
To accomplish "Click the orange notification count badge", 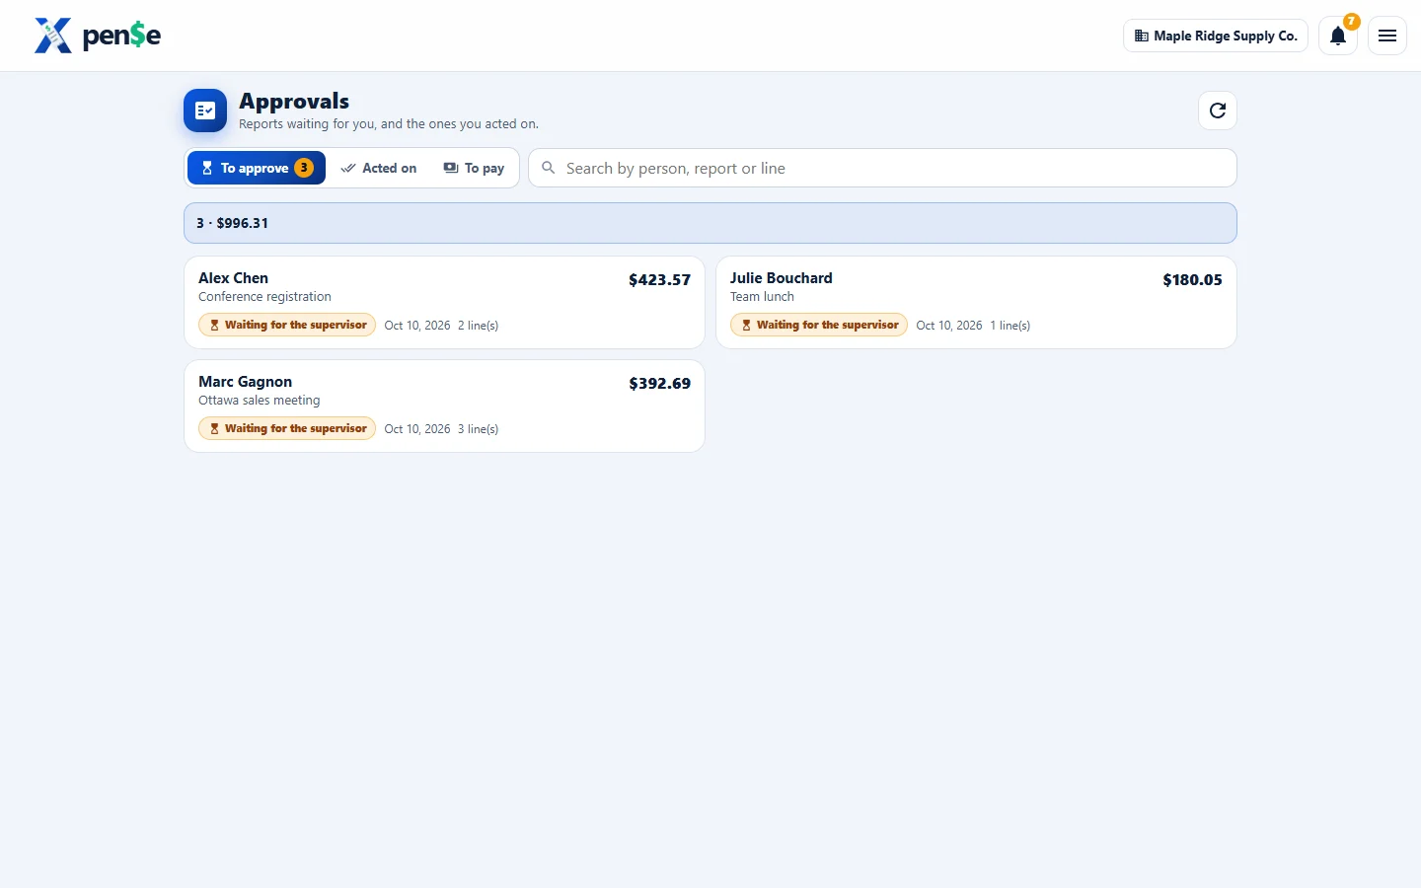I will (x=1351, y=22).
